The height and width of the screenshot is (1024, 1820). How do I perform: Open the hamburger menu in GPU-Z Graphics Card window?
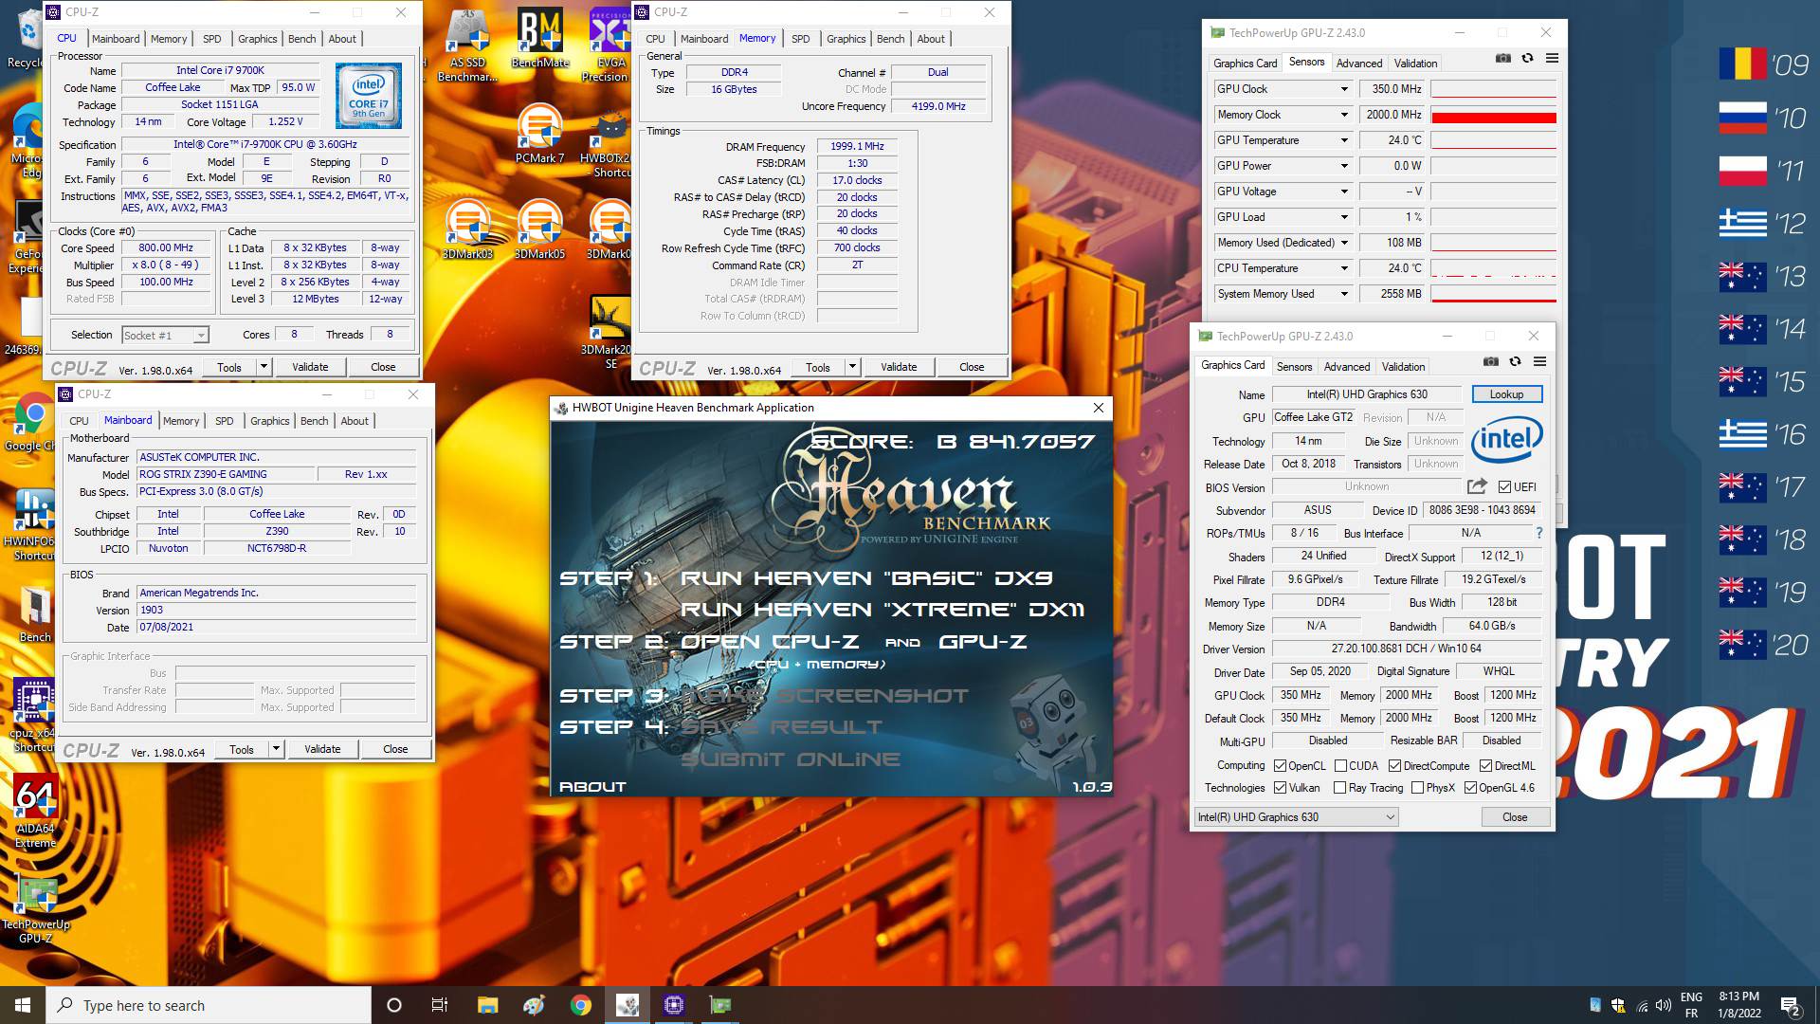[1539, 361]
